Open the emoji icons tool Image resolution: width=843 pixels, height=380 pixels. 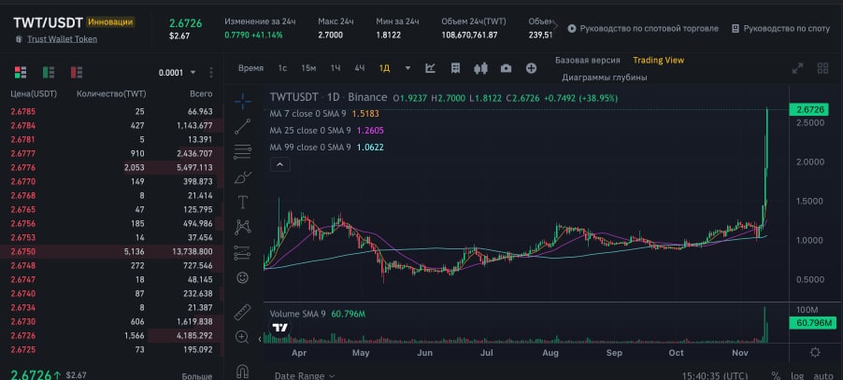click(242, 277)
